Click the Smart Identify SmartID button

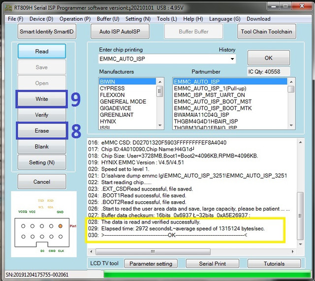click(47, 31)
